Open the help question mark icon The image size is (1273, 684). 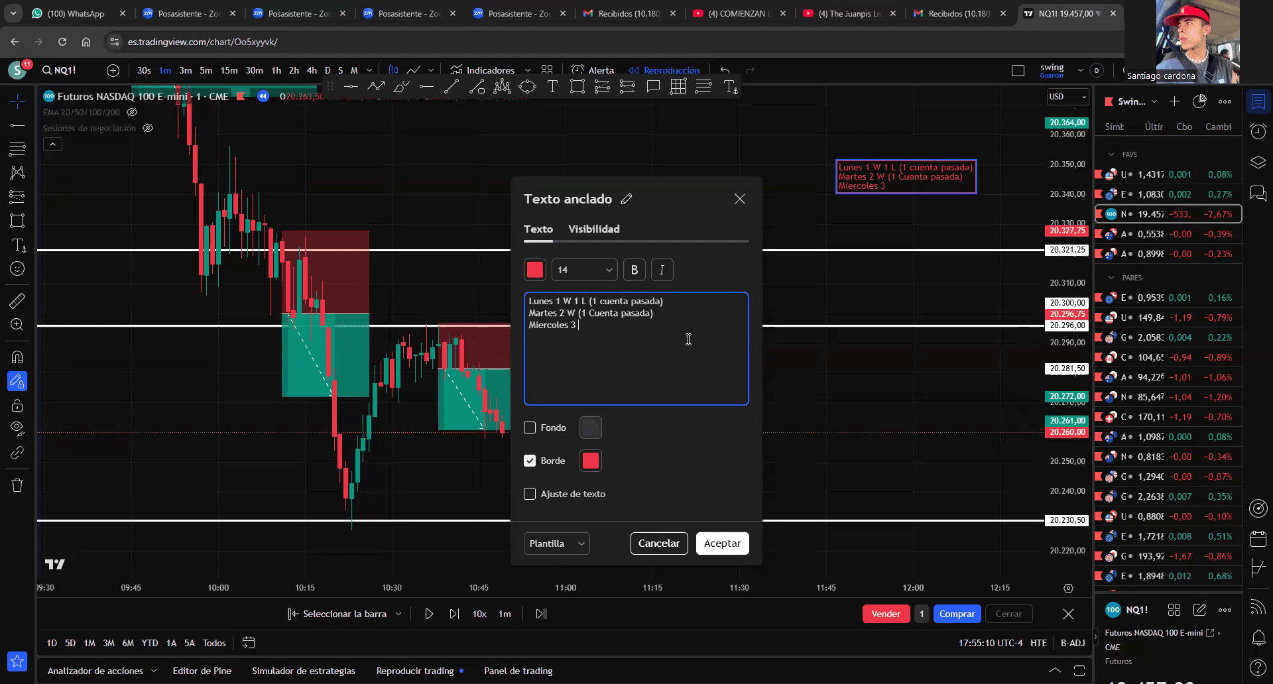coord(1258,667)
